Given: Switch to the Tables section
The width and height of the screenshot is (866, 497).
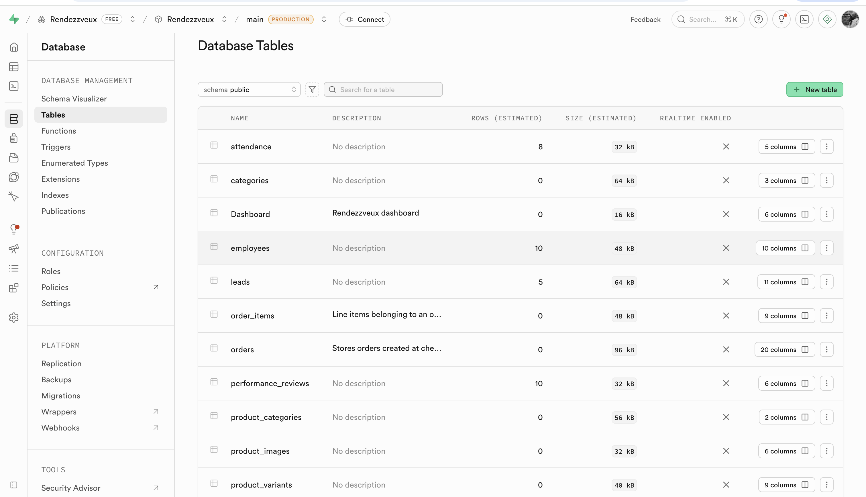Looking at the screenshot, I should click(x=53, y=114).
